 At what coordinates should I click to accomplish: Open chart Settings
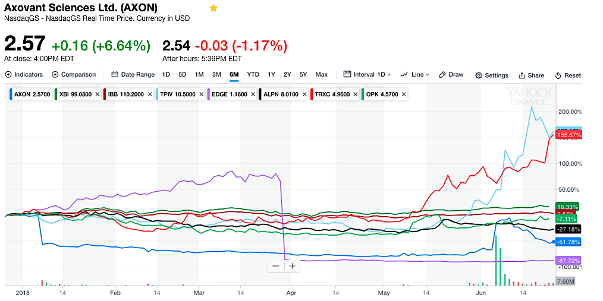[492, 75]
